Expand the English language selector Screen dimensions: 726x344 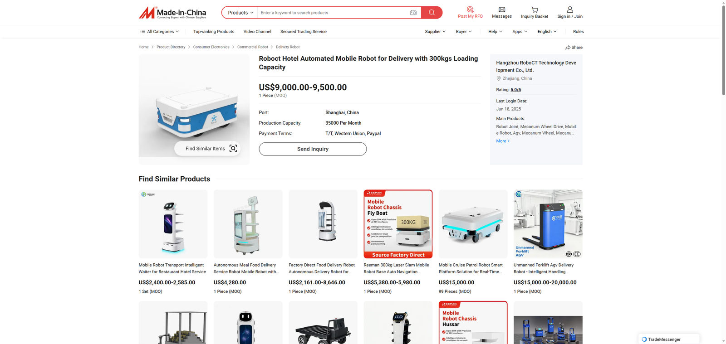click(x=547, y=32)
